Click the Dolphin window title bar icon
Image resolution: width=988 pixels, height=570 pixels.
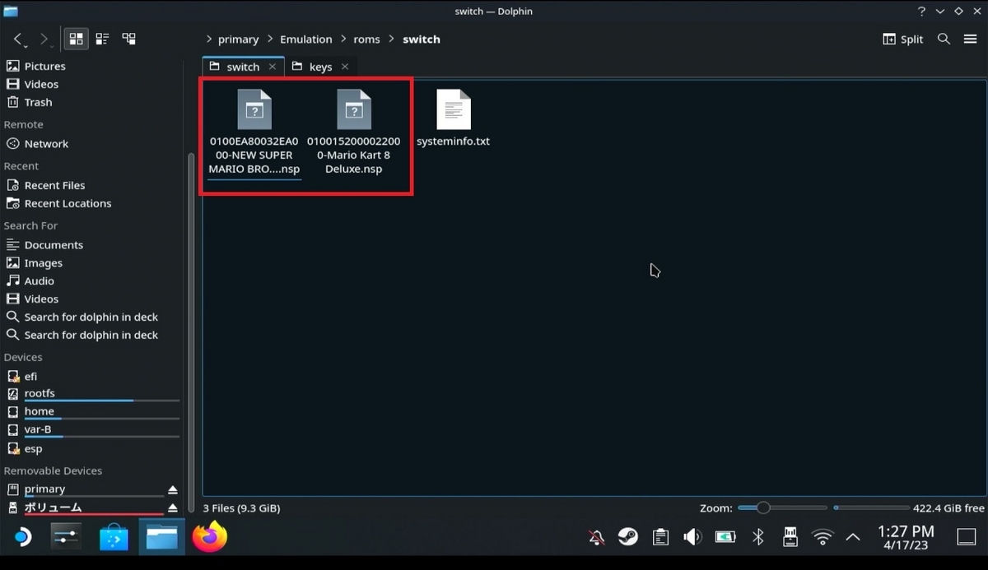11,12
